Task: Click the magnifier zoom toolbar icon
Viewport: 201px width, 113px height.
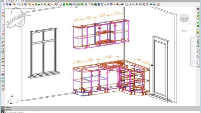Action: 144,4
